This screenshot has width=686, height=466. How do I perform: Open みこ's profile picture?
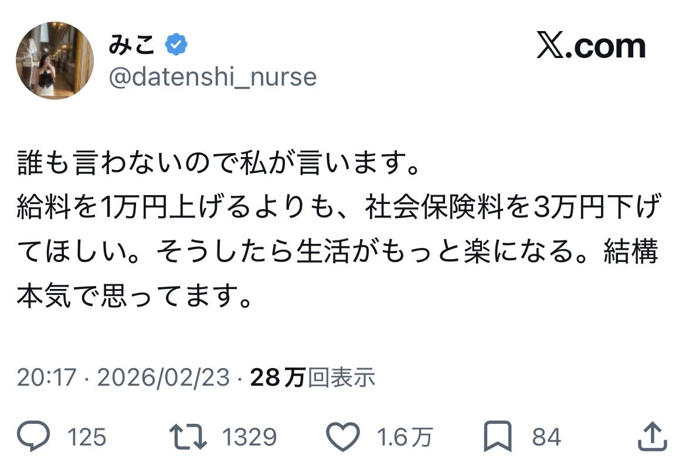pyautogui.click(x=55, y=60)
